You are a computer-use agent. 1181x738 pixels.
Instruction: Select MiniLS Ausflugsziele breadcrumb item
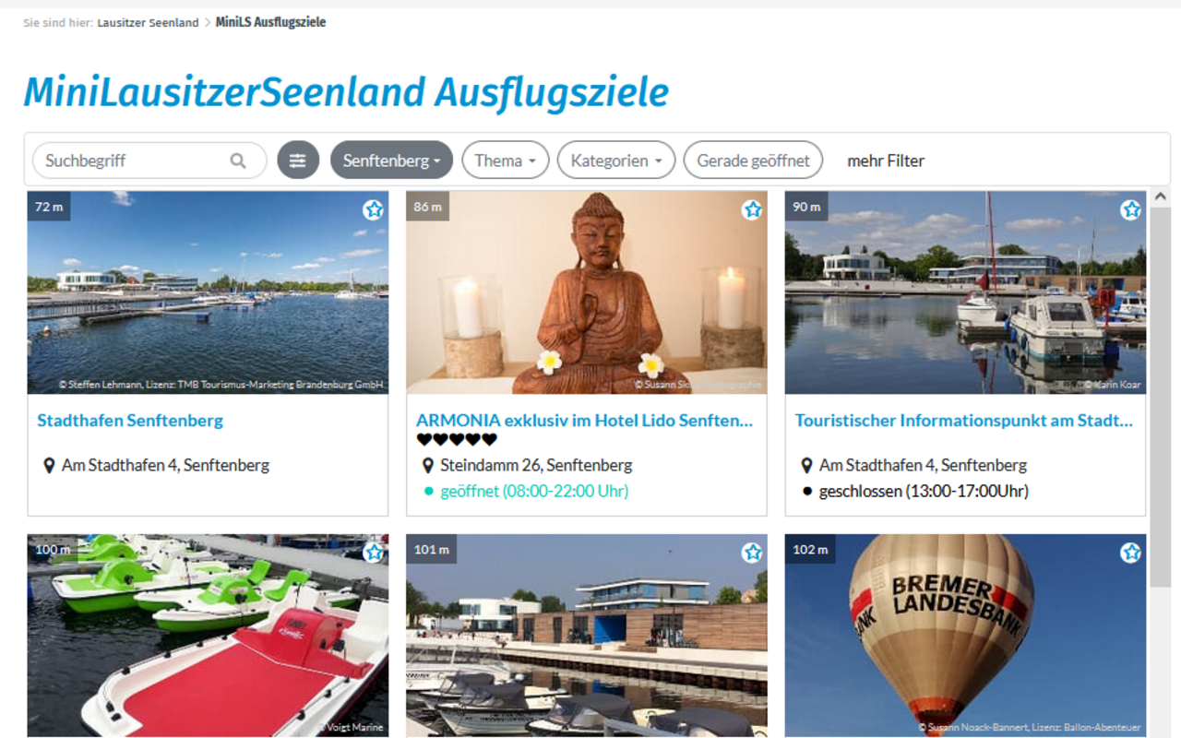point(270,22)
